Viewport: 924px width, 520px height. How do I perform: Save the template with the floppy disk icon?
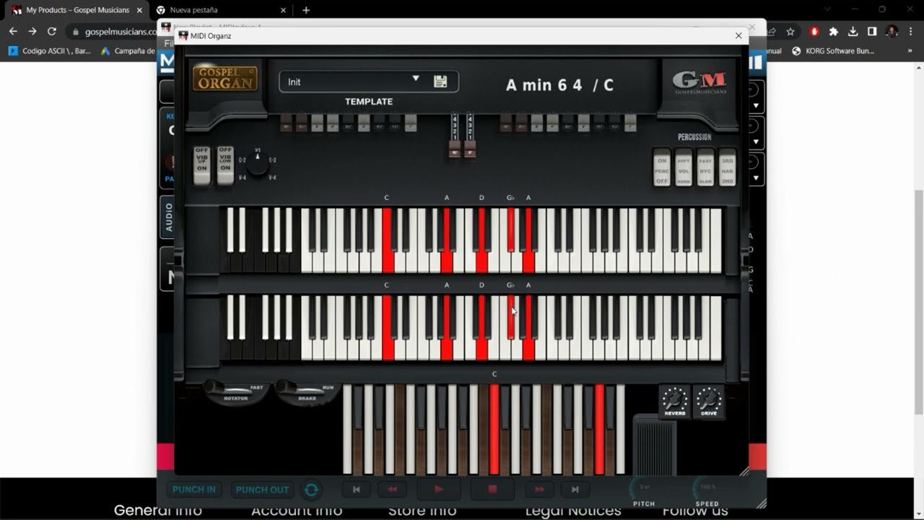[440, 82]
